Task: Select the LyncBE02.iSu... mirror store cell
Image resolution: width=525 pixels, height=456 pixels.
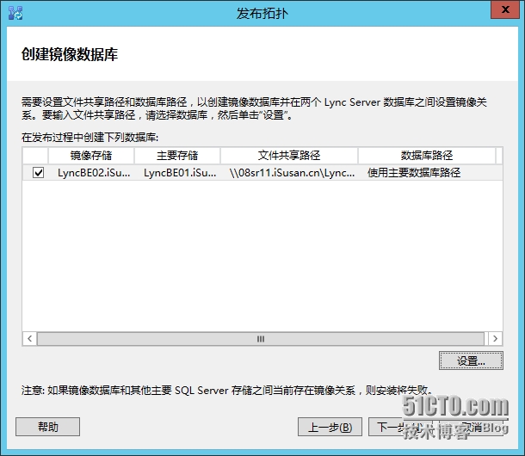Action: pos(94,173)
